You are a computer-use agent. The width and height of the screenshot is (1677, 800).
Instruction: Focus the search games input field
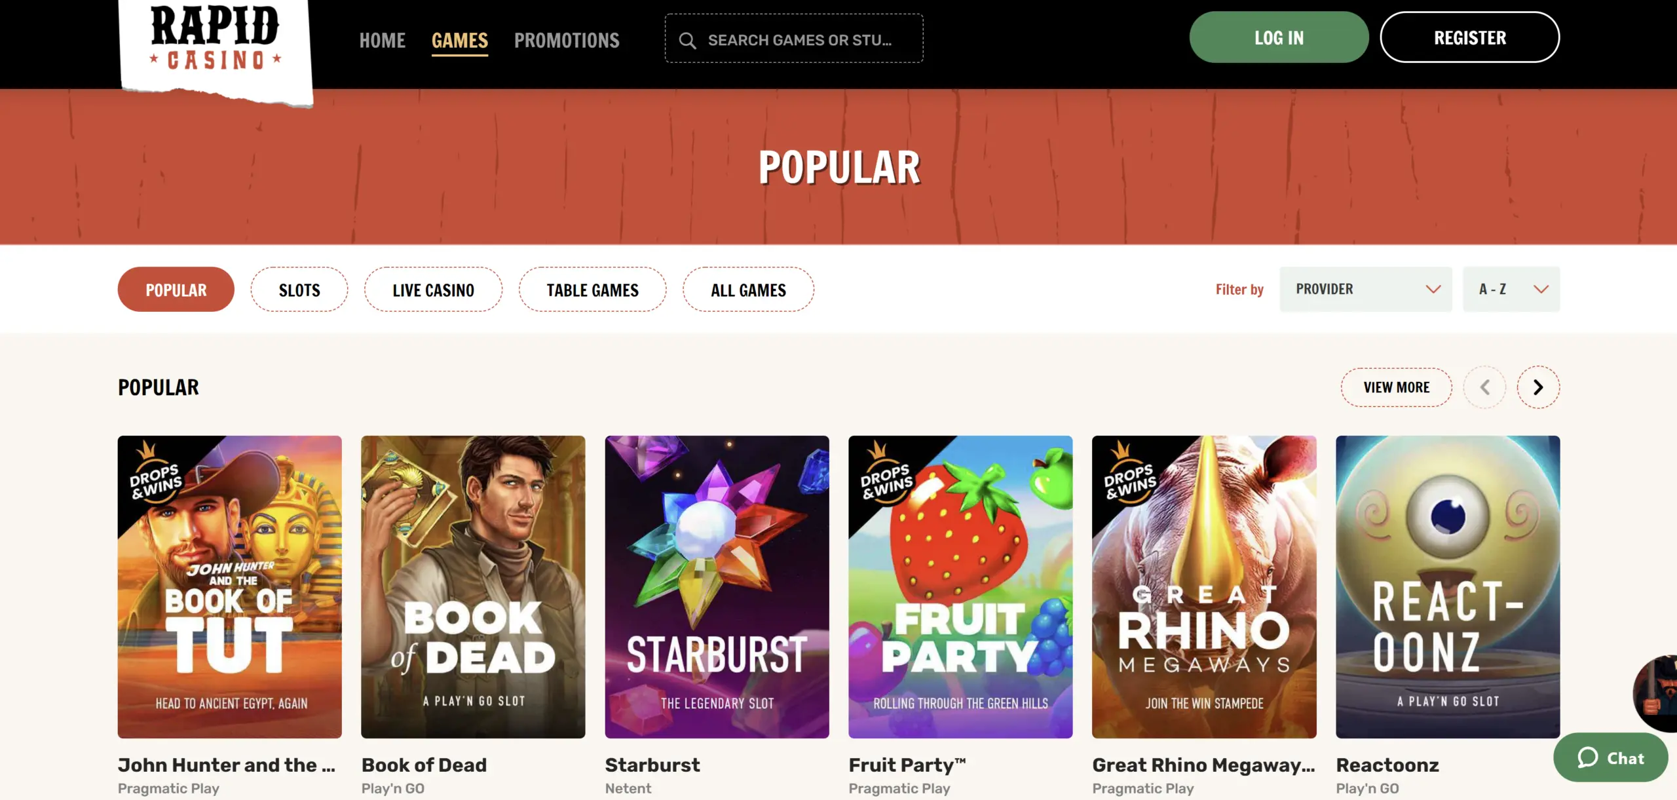[x=794, y=39]
